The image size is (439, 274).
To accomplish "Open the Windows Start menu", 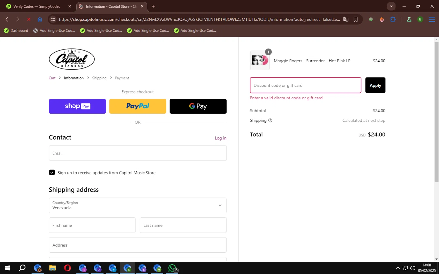I will 7,268.
